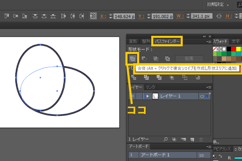242x161 pixels.
Task: Click the reference point grid icon
Action: [93, 17]
